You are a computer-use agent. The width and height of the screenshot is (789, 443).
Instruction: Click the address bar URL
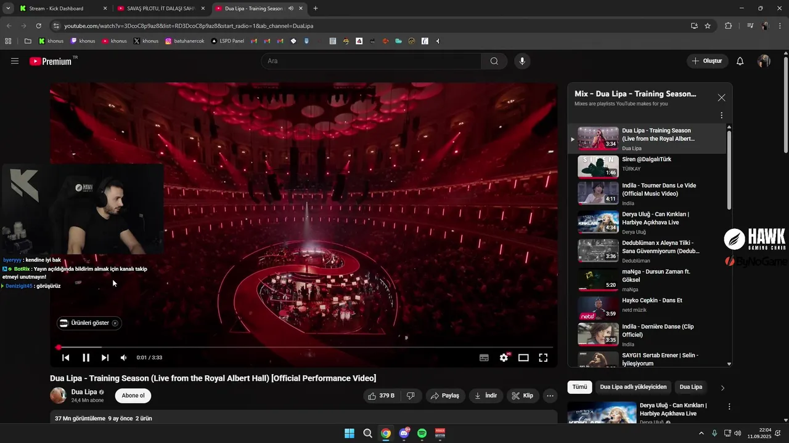pos(189,26)
